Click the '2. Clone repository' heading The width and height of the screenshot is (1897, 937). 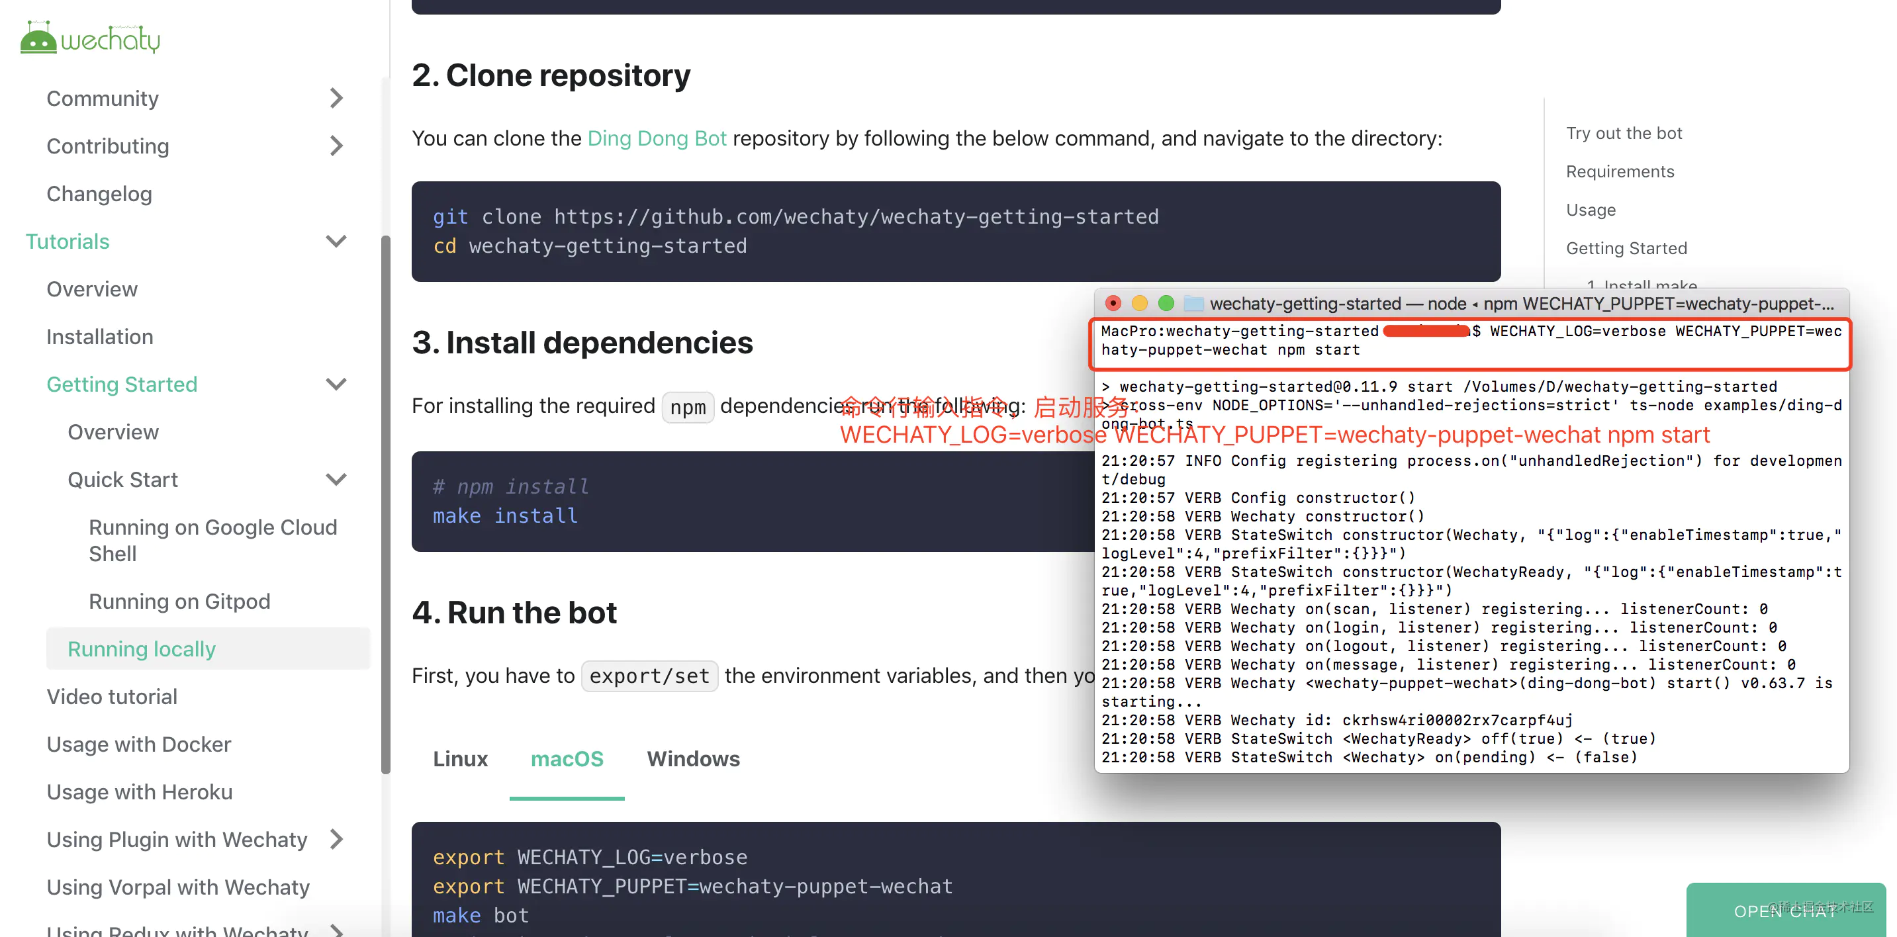pos(551,75)
